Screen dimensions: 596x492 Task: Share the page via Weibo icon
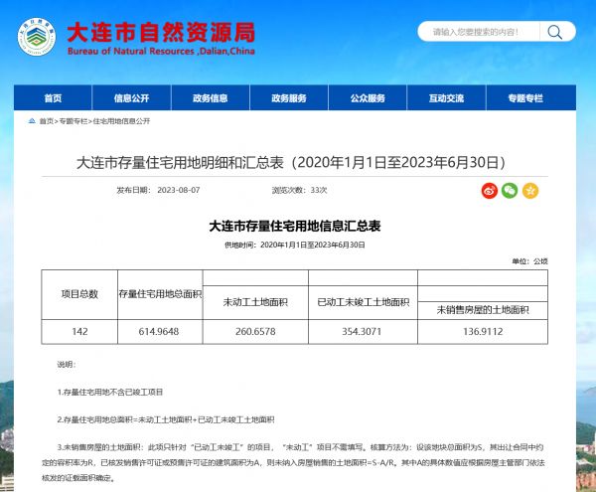tap(490, 191)
